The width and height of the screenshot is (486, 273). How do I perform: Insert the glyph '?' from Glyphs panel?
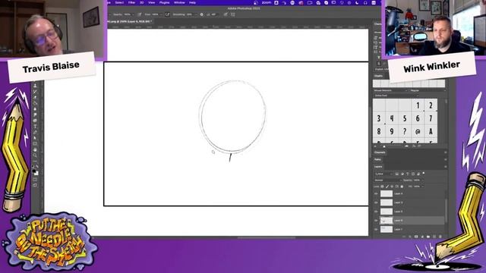point(405,131)
